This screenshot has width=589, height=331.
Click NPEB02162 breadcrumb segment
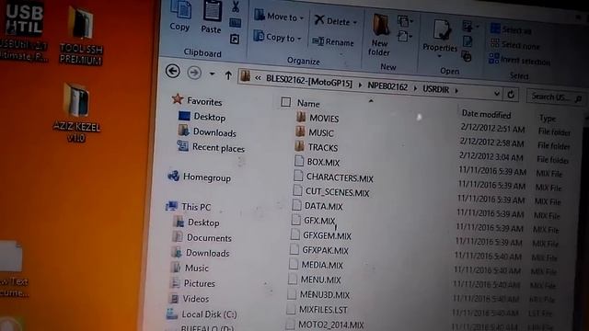387,86
